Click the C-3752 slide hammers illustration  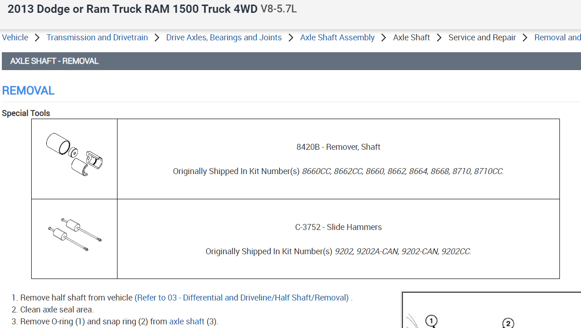[75, 235]
